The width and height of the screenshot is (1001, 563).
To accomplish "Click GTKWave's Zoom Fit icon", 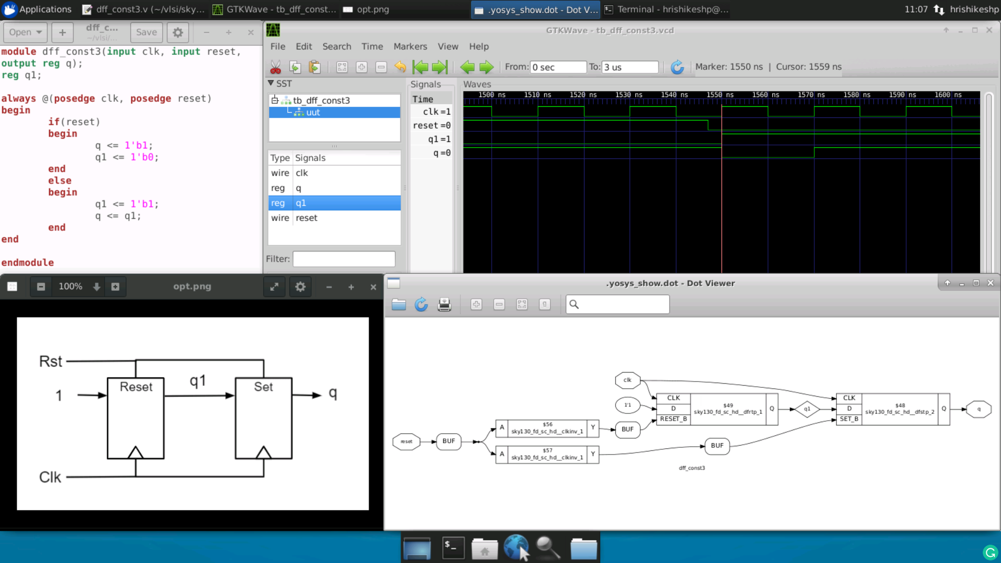I will tap(342, 67).
